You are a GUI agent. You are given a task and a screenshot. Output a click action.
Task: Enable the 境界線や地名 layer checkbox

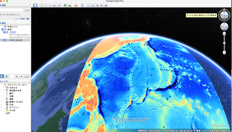coord(4,91)
